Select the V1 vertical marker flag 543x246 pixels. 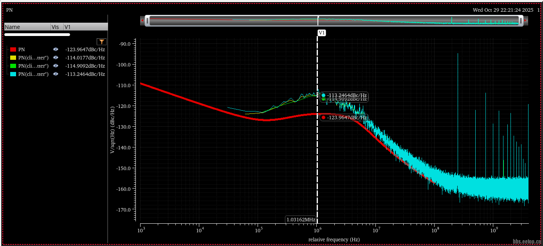point(321,33)
